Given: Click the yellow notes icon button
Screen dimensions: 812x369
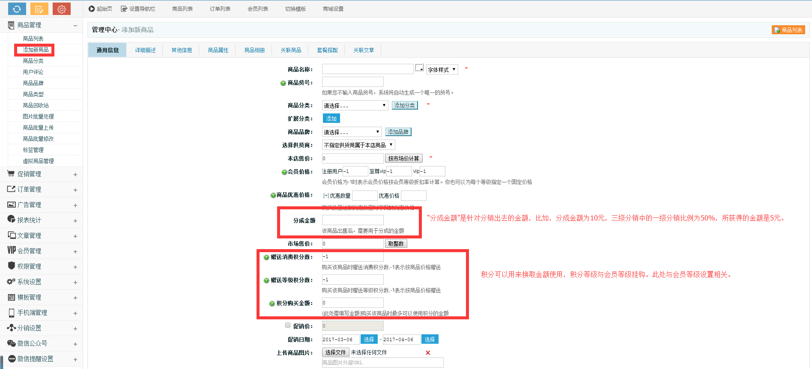Looking at the screenshot, I should pyautogui.click(x=39, y=9).
